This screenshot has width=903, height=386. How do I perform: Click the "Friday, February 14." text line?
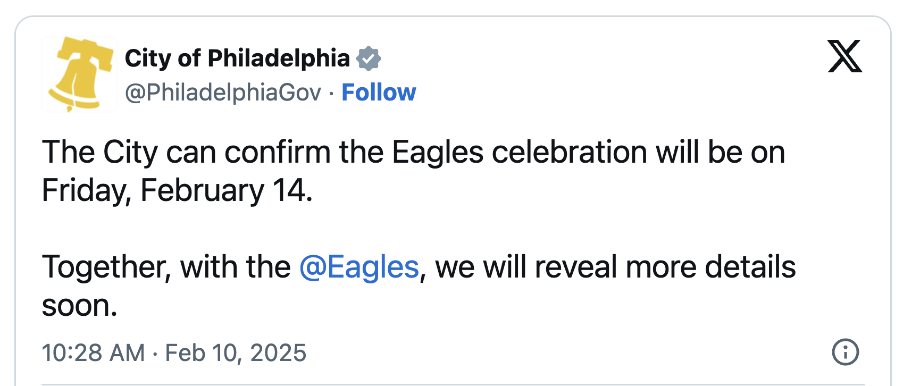coord(177,190)
